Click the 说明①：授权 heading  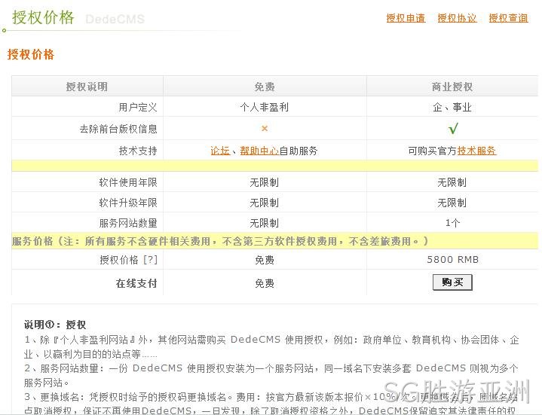point(55,325)
